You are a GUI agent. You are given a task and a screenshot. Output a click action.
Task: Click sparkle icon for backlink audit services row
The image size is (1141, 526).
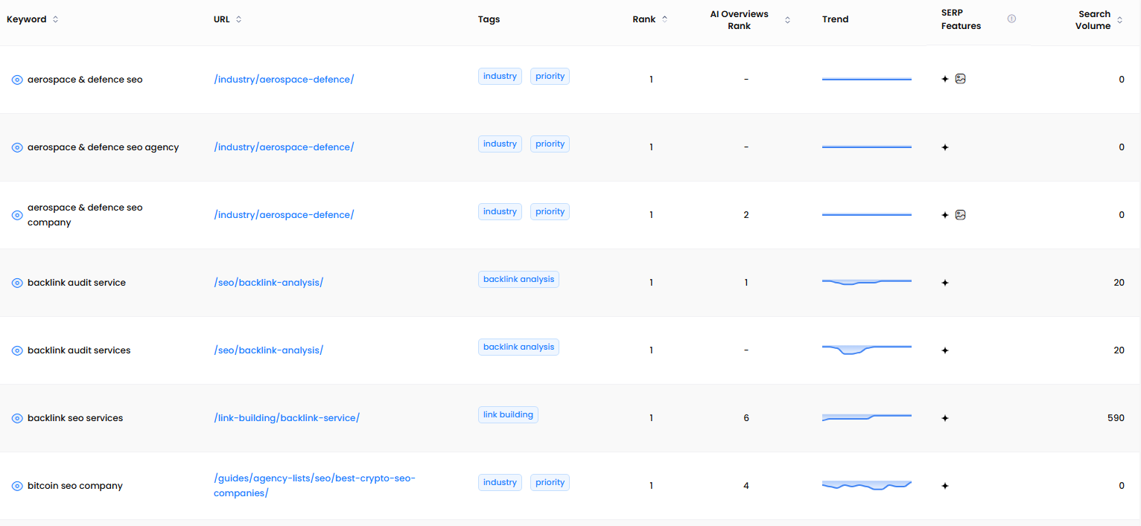(x=945, y=350)
